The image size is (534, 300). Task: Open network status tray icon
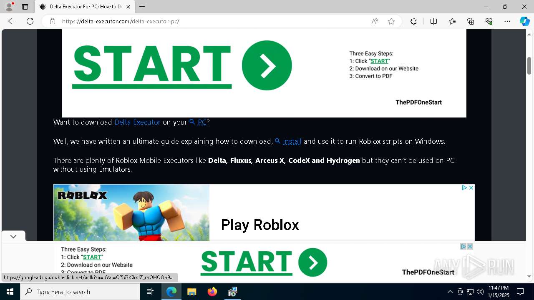pyautogui.click(x=470, y=292)
